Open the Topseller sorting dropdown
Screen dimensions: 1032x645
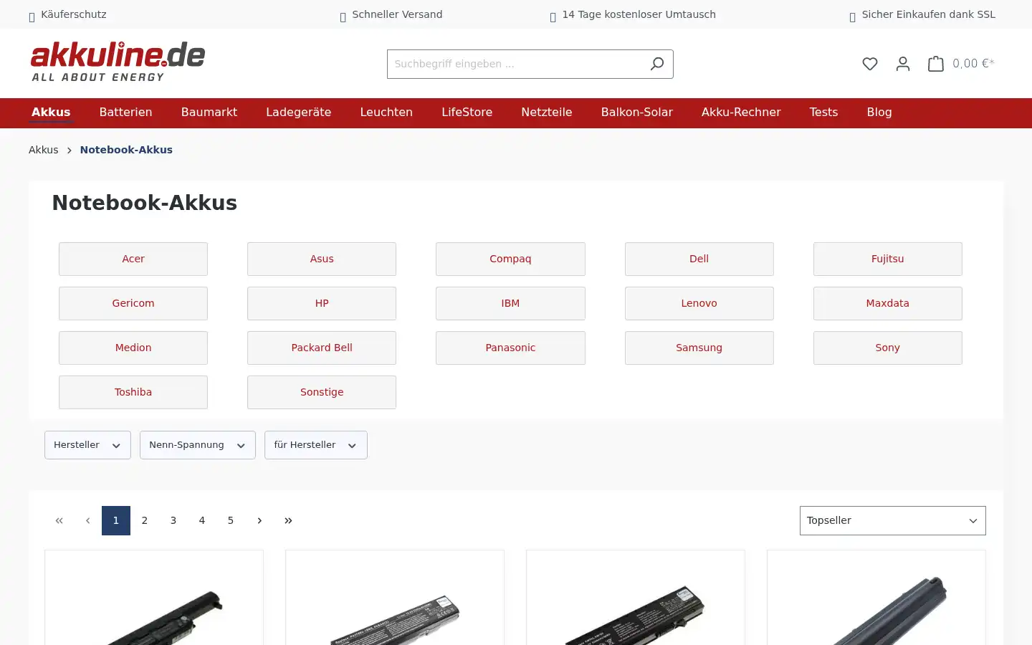click(x=893, y=520)
